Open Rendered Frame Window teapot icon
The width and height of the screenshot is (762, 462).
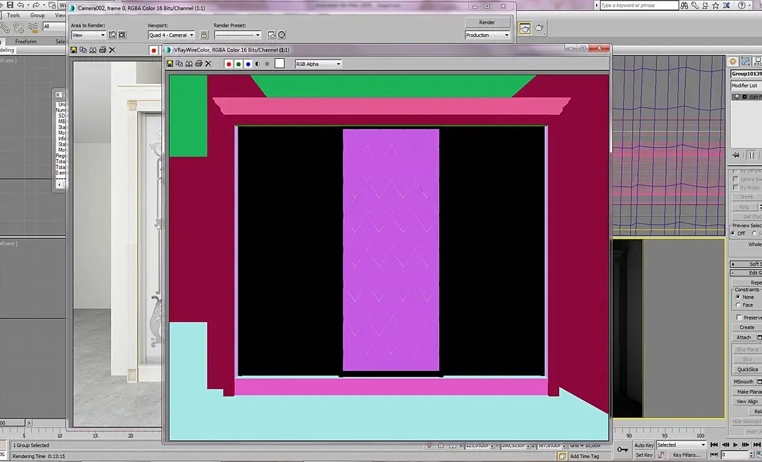[x=525, y=28]
